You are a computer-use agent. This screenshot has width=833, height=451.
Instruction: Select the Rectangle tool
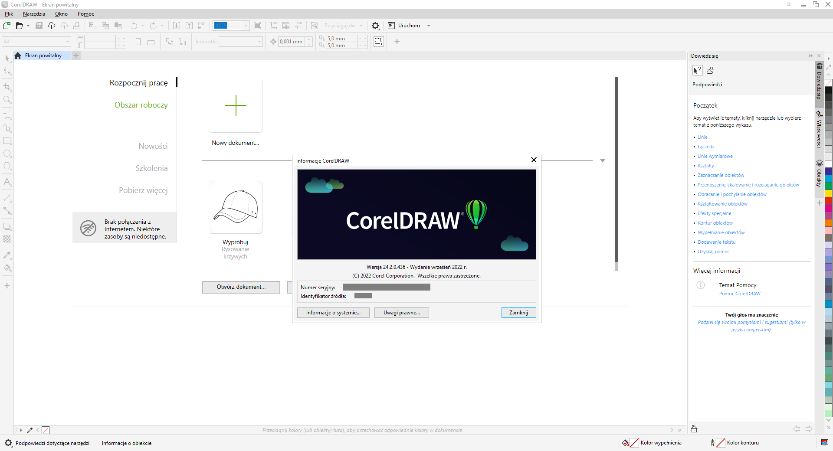pyautogui.click(x=7, y=141)
